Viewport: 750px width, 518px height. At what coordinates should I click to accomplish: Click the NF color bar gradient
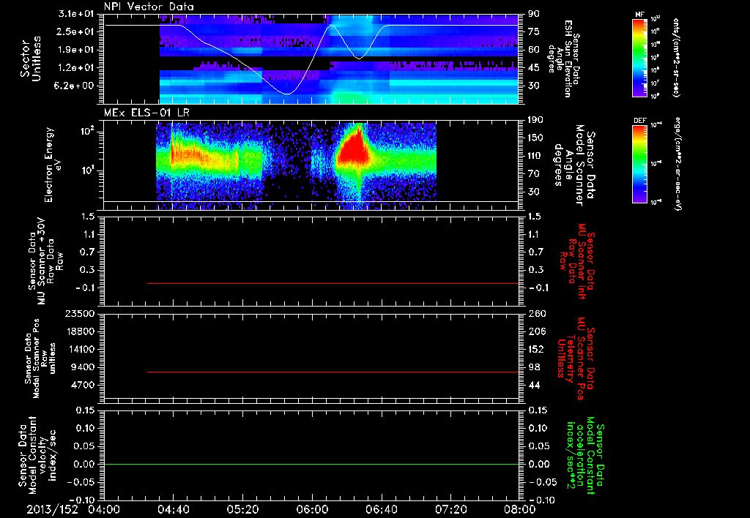(x=639, y=58)
